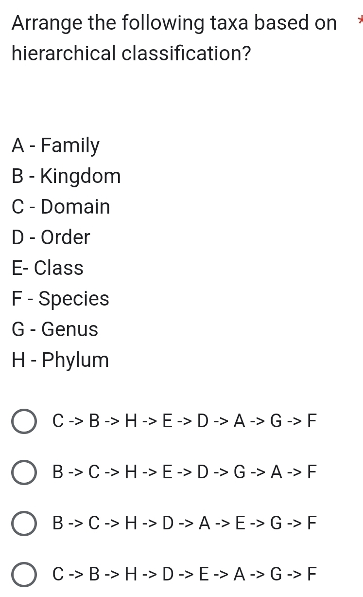
Task: Click the 'B - Kingdom' list item
Action: (67, 176)
